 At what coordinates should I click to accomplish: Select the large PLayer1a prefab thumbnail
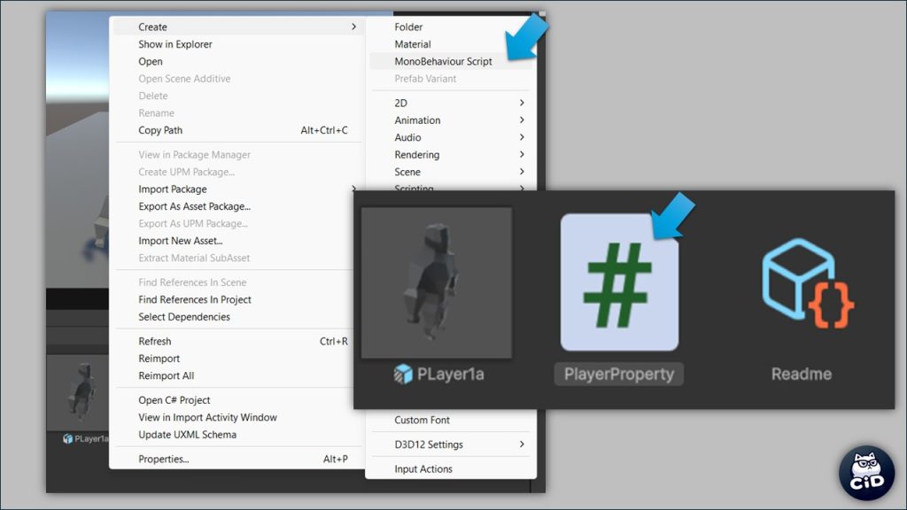[x=437, y=282]
